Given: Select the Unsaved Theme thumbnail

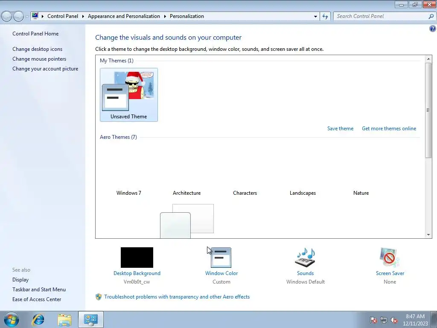Looking at the screenshot, I should (x=129, y=94).
